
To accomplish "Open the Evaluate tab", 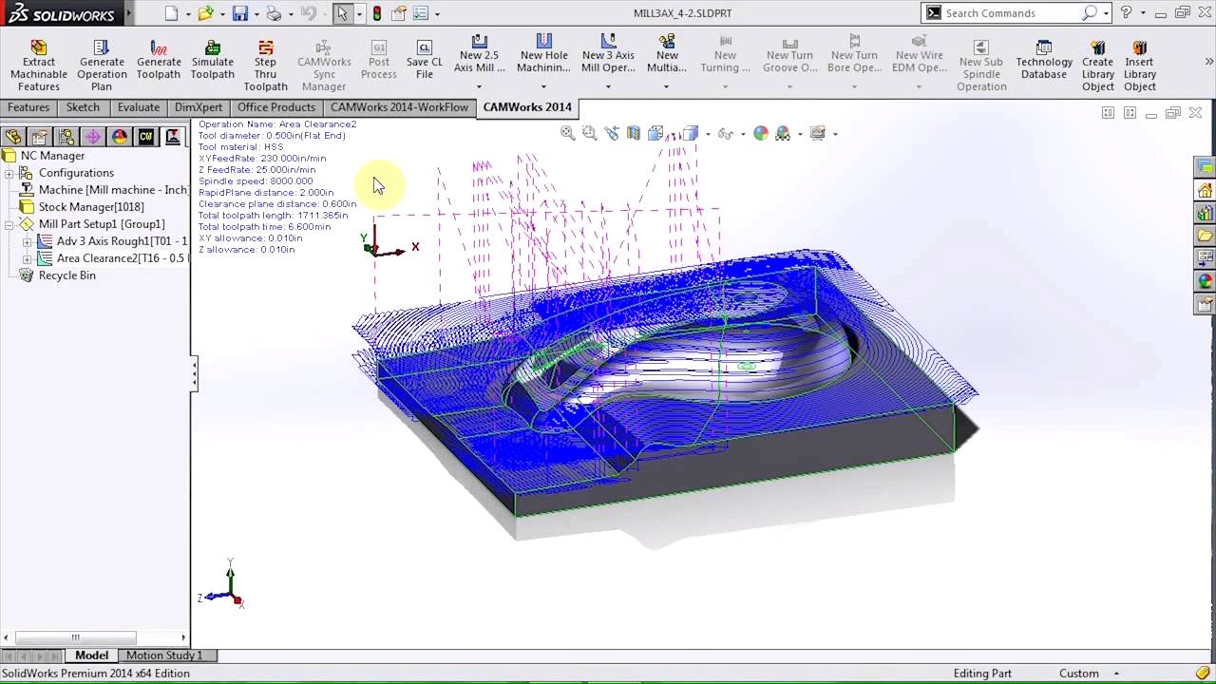I will tap(139, 107).
